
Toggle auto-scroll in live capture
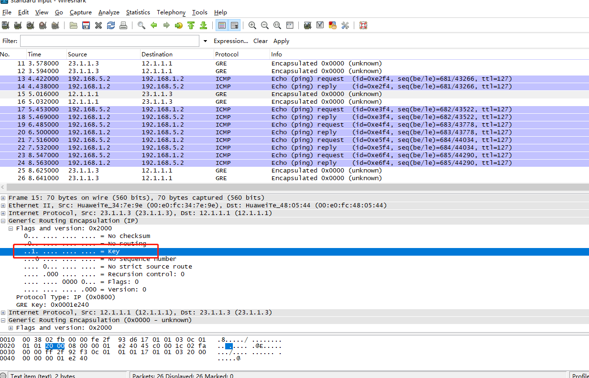tap(235, 25)
